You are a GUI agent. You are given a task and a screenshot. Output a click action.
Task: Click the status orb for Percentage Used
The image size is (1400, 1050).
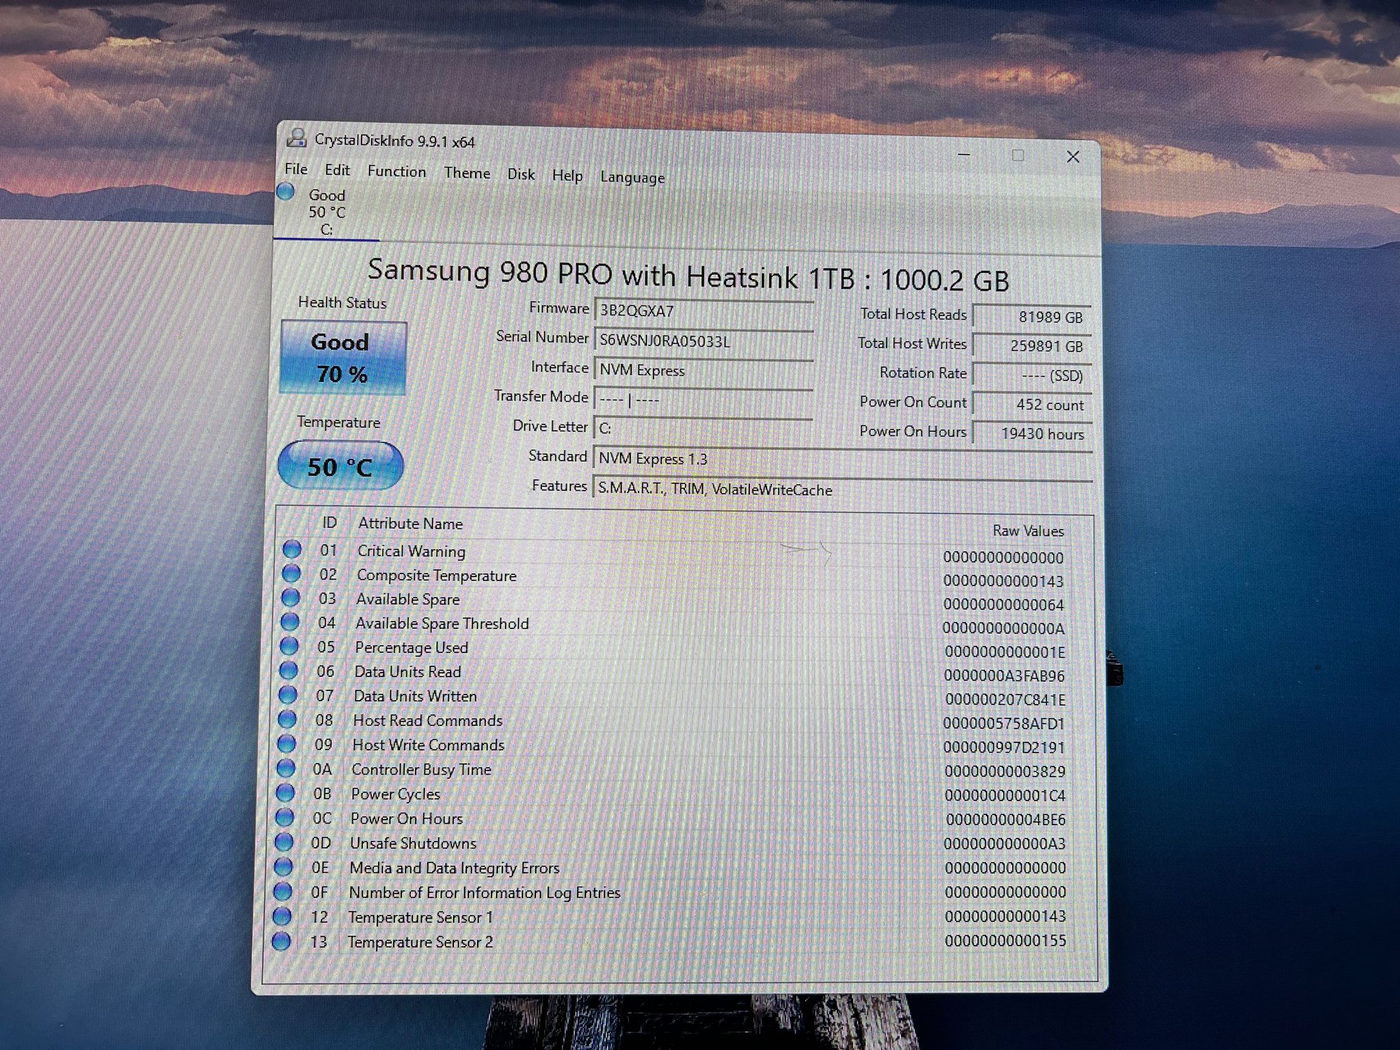(x=289, y=646)
